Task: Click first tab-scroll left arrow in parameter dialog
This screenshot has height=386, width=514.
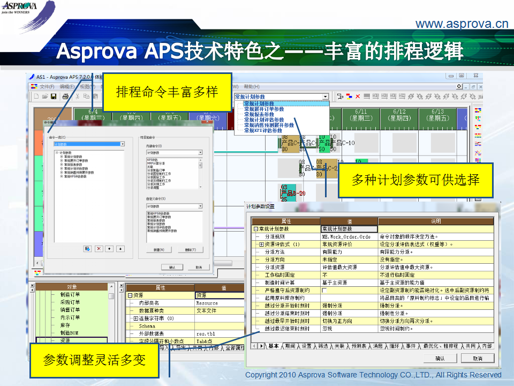Action: point(254,346)
